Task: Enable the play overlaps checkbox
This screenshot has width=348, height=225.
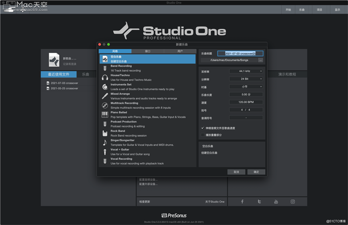Action: (x=203, y=135)
